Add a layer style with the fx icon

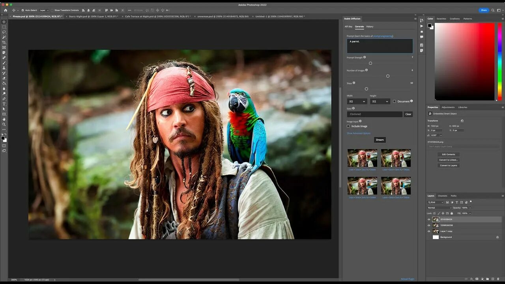471,279
